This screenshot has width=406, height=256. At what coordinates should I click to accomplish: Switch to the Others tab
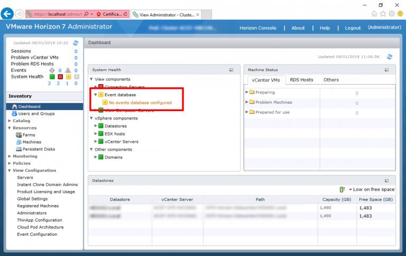331,80
